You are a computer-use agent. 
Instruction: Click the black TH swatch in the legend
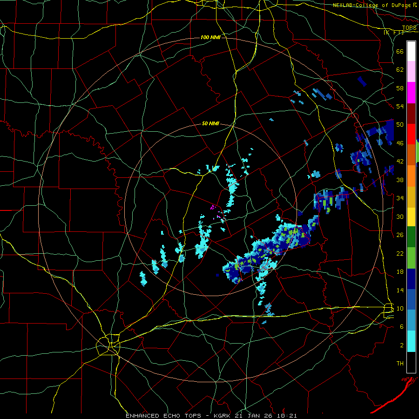[x=411, y=362]
